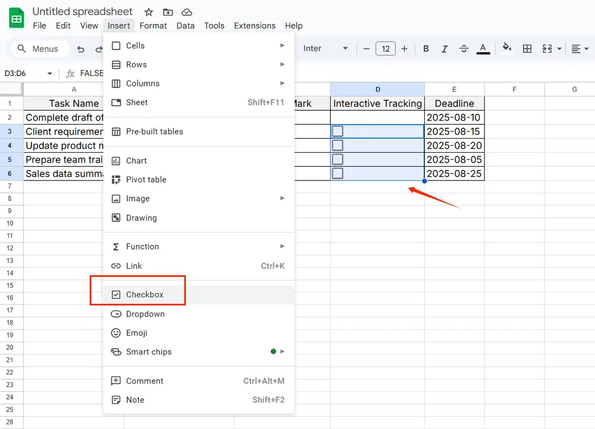Click the cloud document status icon
This screenshot has width=595, height=429.
point(187,12)
